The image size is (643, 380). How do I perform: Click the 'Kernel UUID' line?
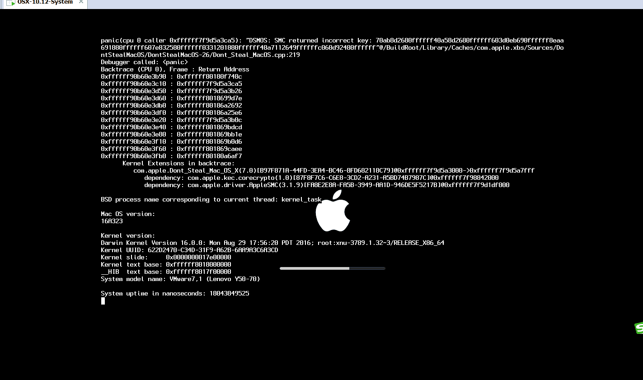click(x=189, y=250)
